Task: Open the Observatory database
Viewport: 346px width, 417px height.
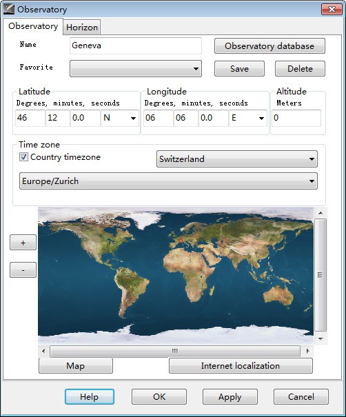Action: click(x=269, y=45)
